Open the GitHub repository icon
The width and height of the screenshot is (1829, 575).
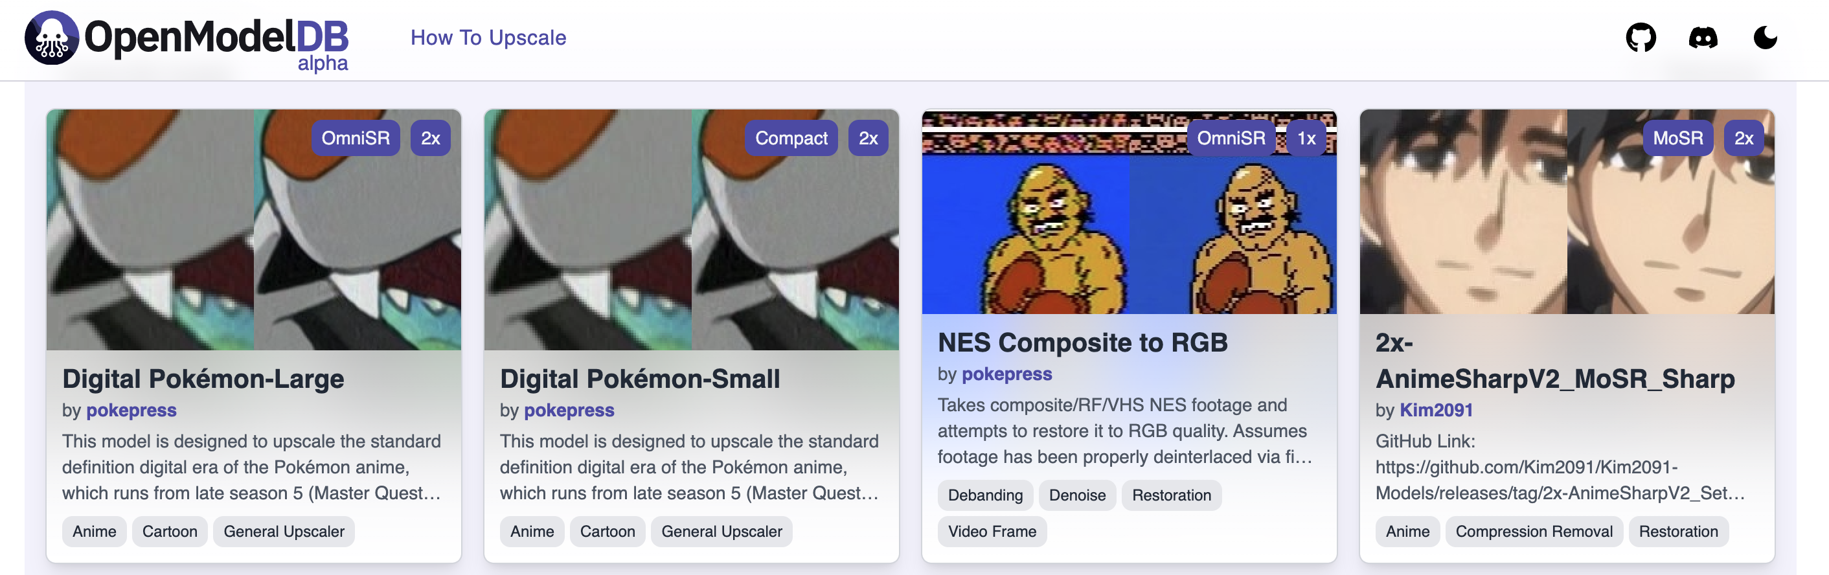click(1640, 38)
